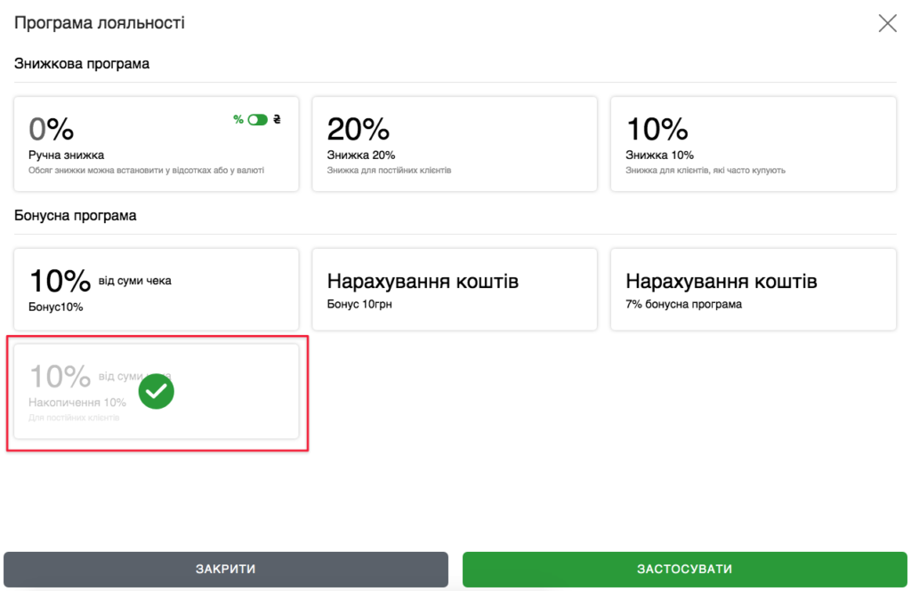
Task: Select the 7% бонусна програма card
Action: click(752, 290)
